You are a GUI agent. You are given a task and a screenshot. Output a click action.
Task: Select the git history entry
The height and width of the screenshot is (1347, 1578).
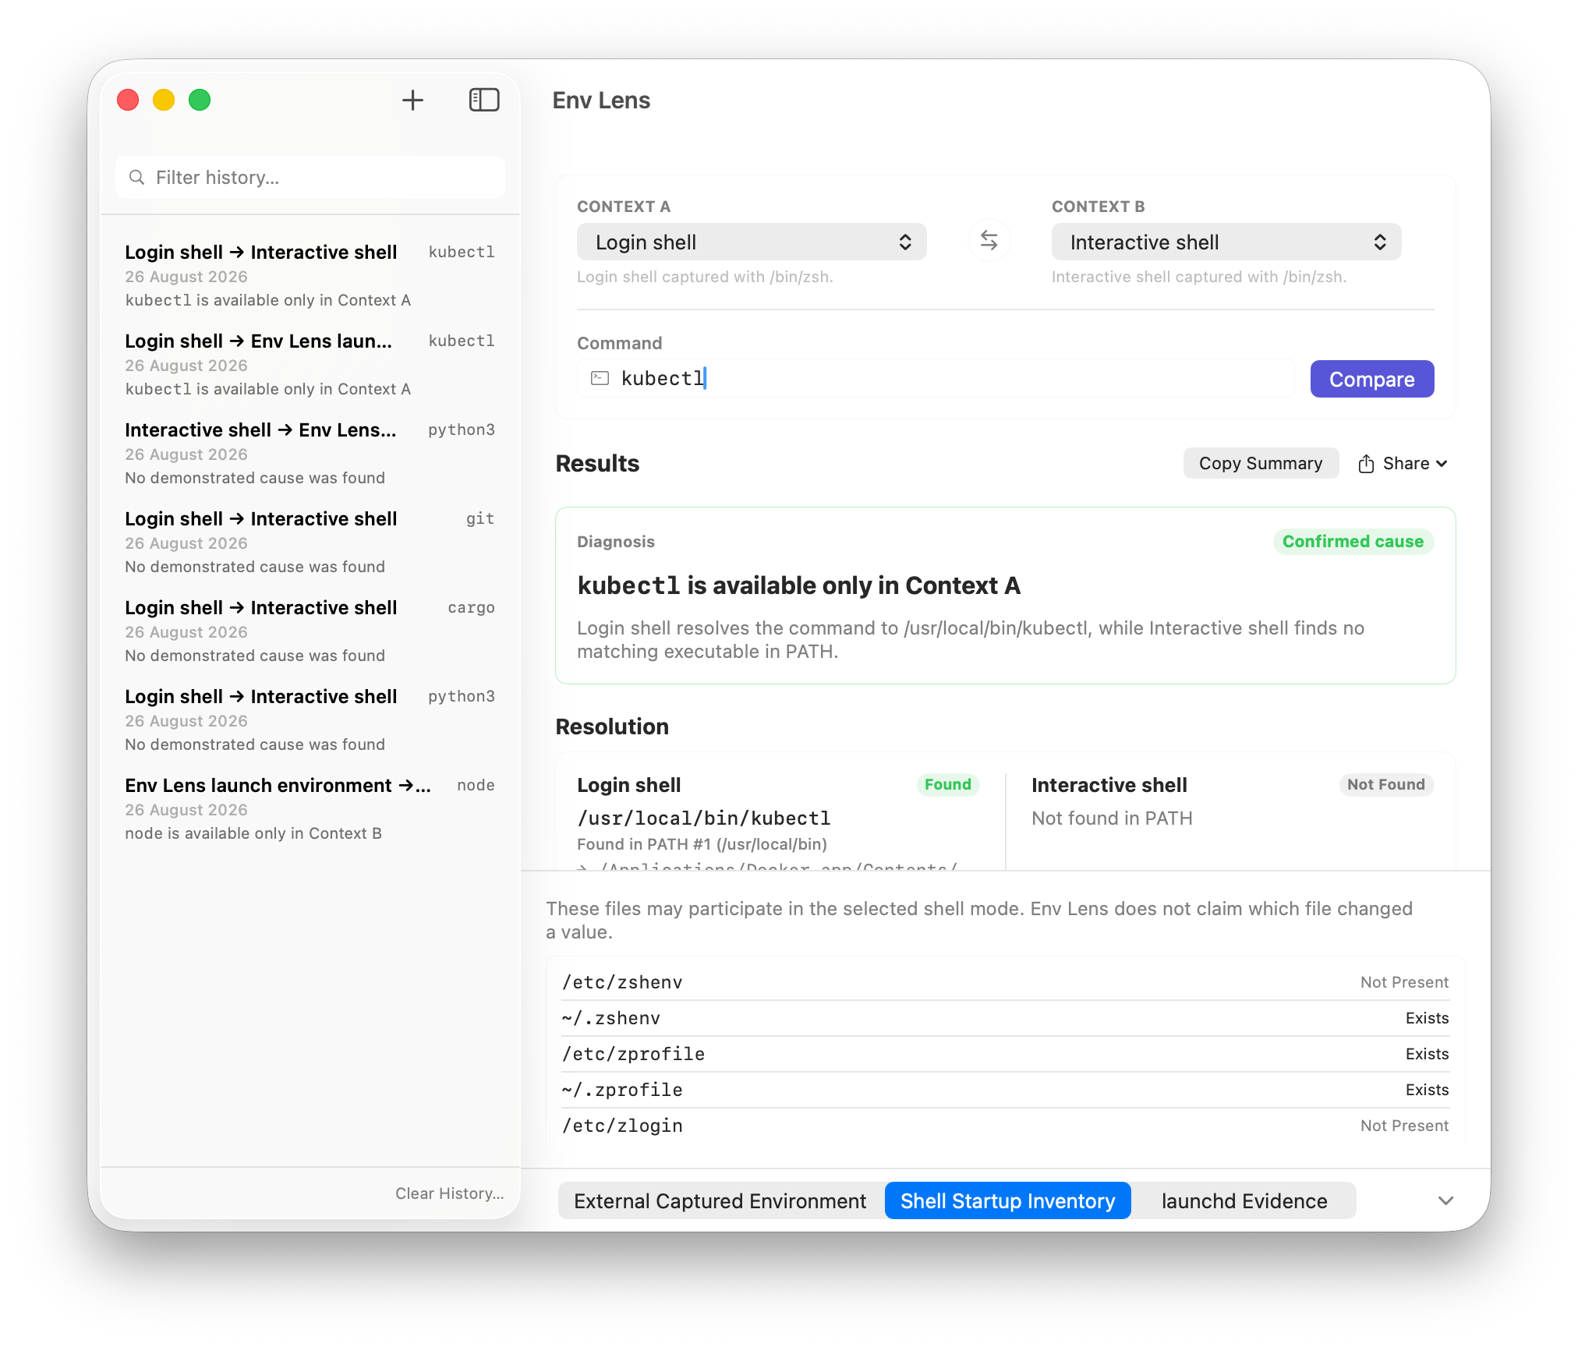coord(310,542)
